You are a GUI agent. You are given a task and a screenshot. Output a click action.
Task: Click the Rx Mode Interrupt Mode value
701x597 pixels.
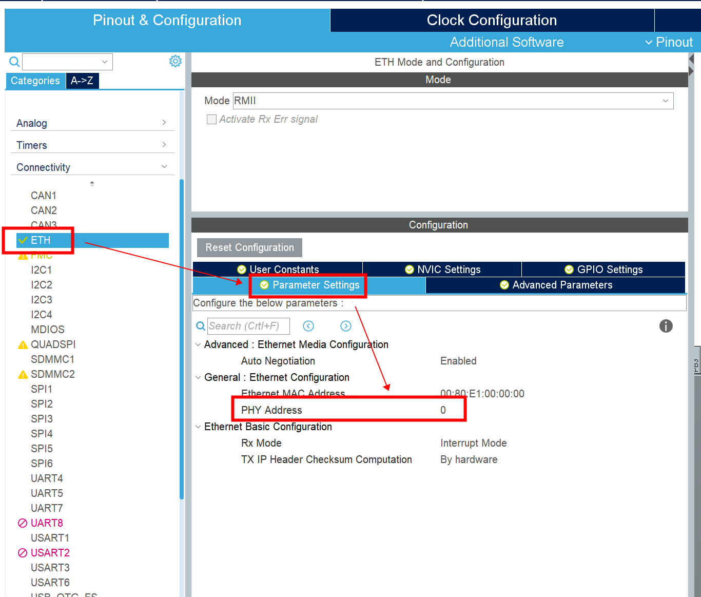[473, 443]
